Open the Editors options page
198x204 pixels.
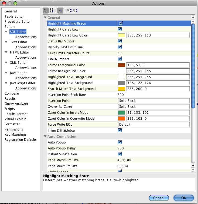10,27
